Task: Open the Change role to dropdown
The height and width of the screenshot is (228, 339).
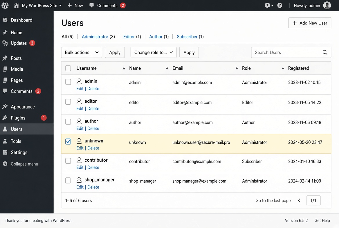Action: click(154, 52)
